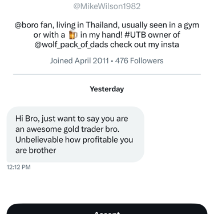
Task: Click the beer mug emoji in bio
Action: point(72,35)
